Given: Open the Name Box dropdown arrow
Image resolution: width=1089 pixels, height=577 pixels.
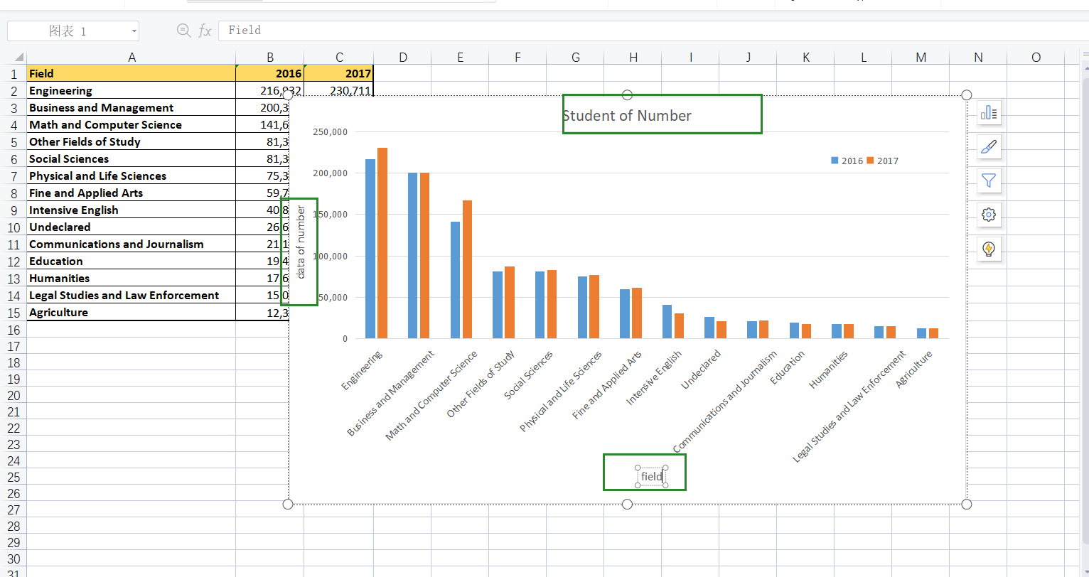Looking at the screenshot, I should (134, 31).
